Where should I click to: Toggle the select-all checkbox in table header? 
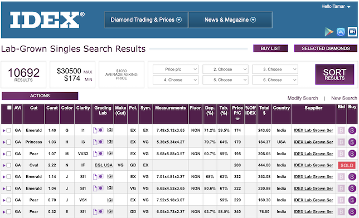[9, 108]
